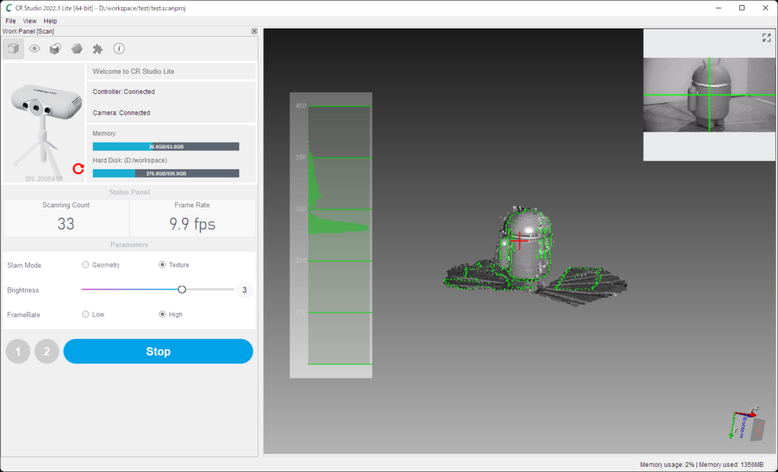This screenshot has width=778, height=472.
Task: Click the Scanning Count value 33
Action: [x=66, y=224]
